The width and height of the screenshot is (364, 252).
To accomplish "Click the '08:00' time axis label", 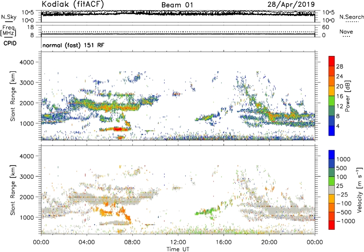I will [132, 242].
